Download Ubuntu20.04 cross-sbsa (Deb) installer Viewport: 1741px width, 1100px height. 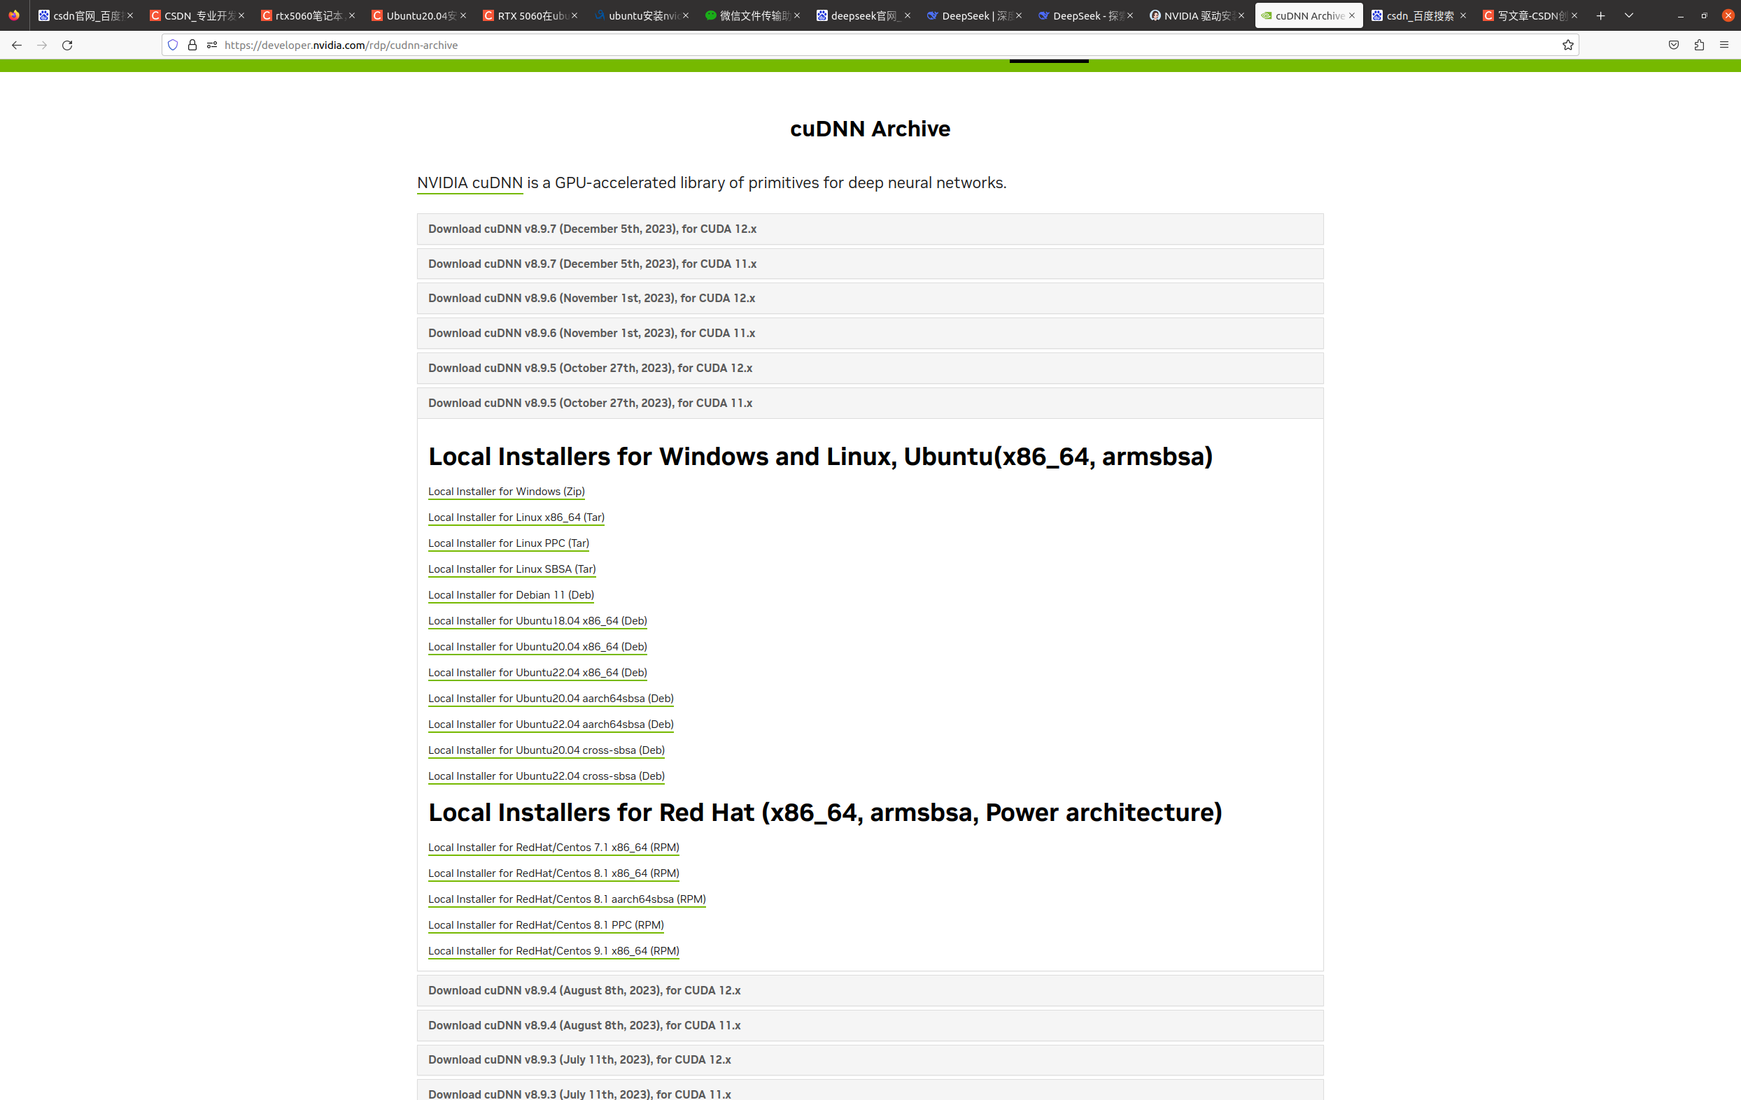tap(547, 750)
